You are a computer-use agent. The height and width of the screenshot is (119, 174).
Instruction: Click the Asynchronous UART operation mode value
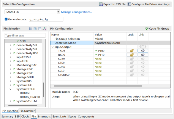(x=107, y=43)
